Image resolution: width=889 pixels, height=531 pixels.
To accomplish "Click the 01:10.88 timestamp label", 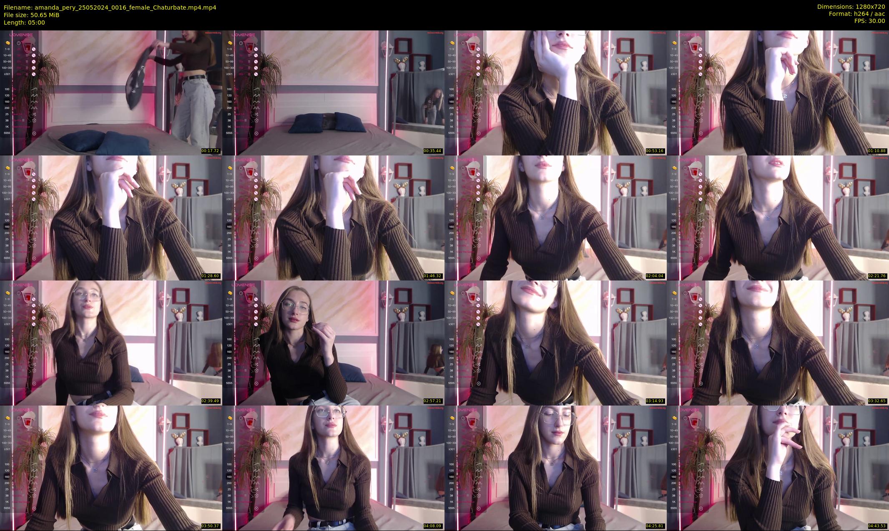I will tap(877, 151).
